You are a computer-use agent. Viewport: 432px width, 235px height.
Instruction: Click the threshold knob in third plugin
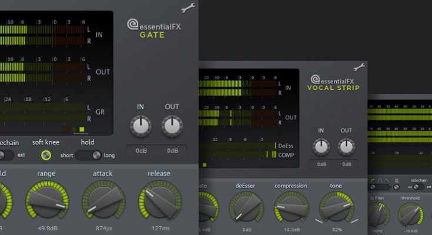click(x=410, y=215)
